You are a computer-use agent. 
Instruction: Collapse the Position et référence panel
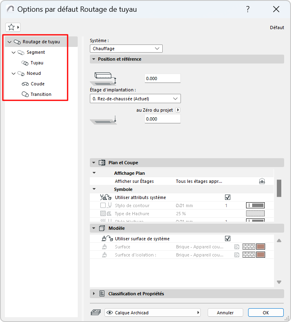pyautogui.click(x=94, y=59)
